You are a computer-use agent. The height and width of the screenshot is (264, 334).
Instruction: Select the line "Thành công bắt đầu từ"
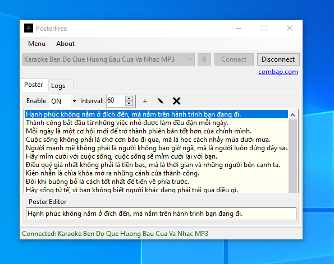[157, 123]
